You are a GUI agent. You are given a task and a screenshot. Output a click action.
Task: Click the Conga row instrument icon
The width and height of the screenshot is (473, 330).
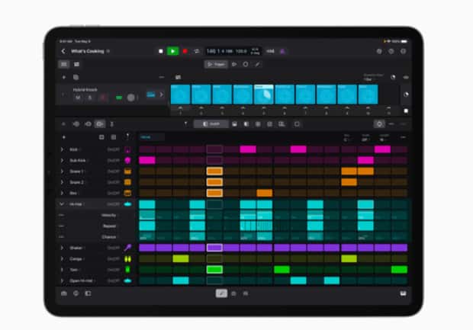(x=127, y=259)
